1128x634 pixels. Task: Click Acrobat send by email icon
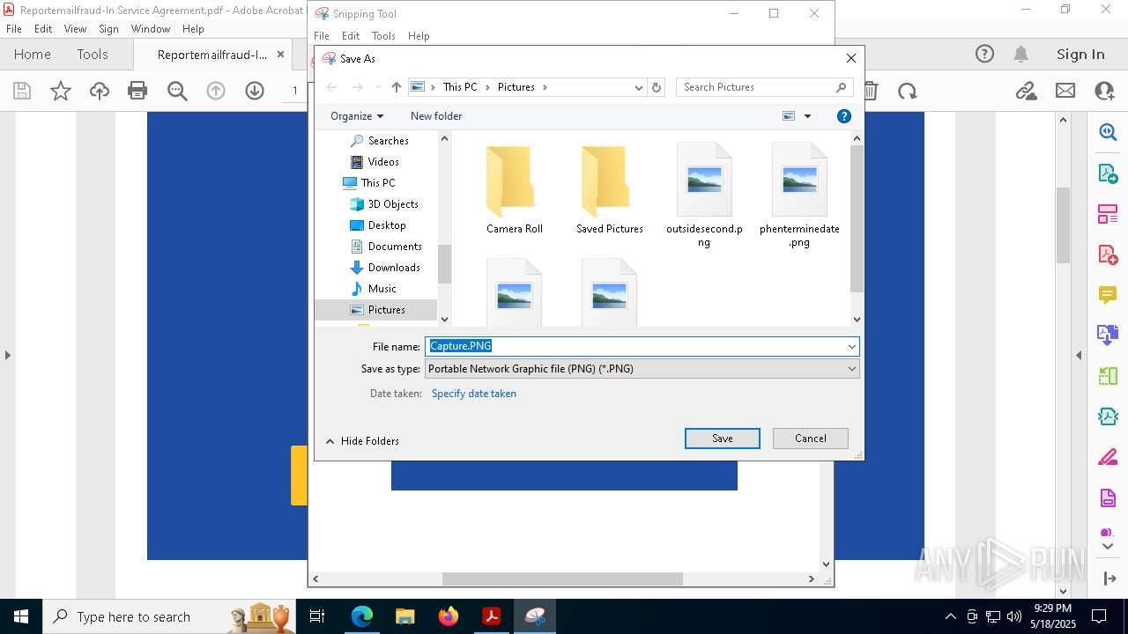pyautogui.click(x=1065, y=91)
